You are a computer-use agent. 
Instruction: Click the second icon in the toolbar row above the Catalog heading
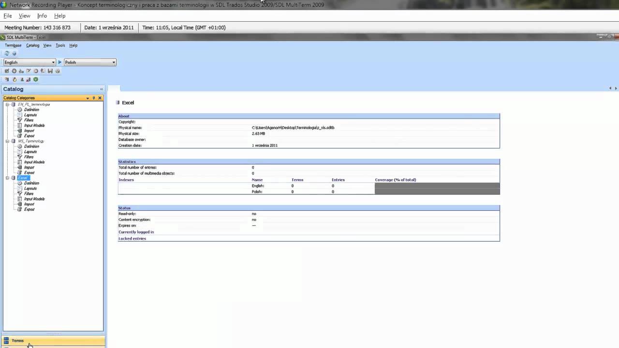[15, 80]
